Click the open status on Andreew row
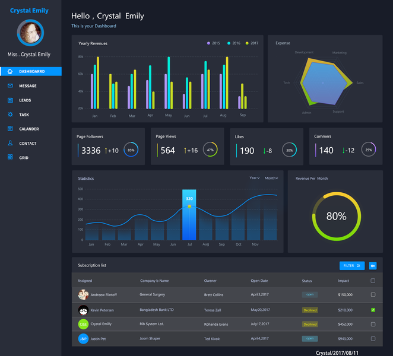This screenshot has height=356, width=393. (x=310, y=294)
